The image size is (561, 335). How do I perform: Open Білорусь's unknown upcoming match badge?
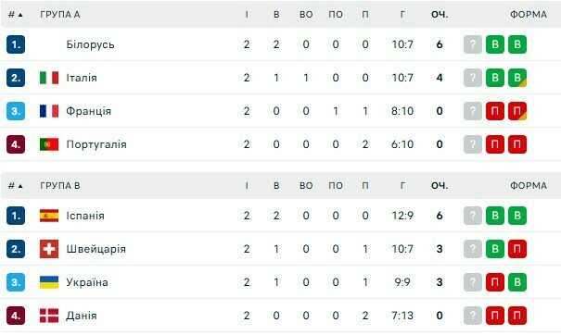coord(473,44)
